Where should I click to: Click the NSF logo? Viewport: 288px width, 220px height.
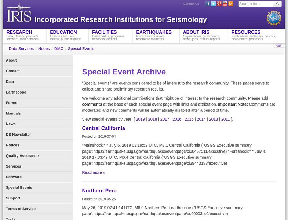click(x=274, y=18)
